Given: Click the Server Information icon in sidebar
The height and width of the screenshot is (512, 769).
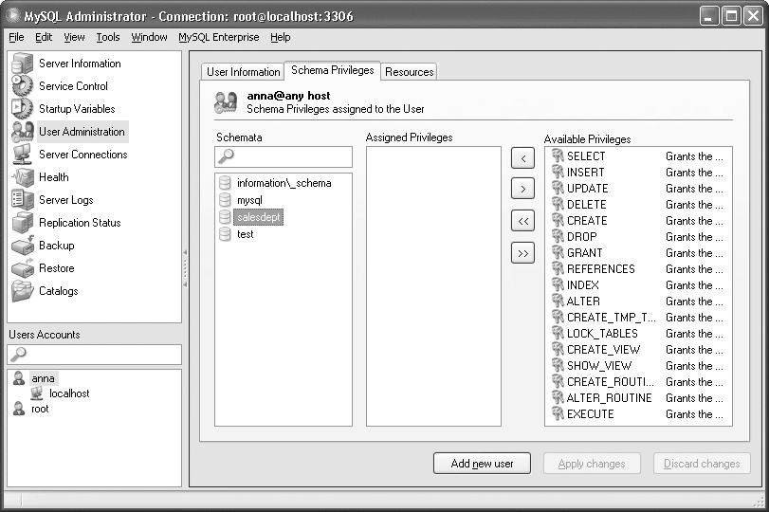Looking at the screenshot, I should (23, 64).
